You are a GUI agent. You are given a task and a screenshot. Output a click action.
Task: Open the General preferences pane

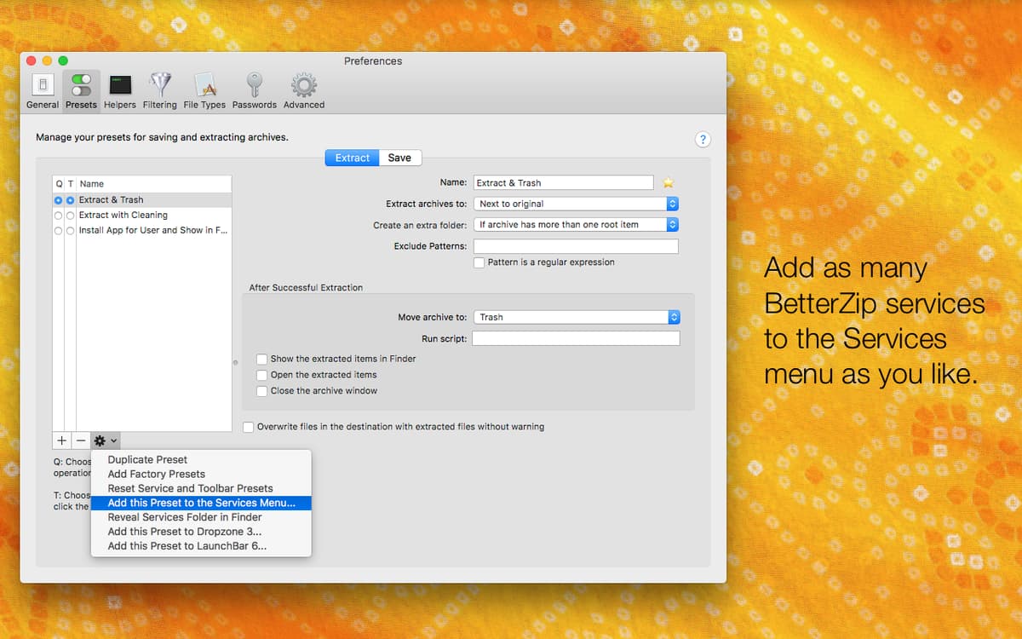(42, 88)
